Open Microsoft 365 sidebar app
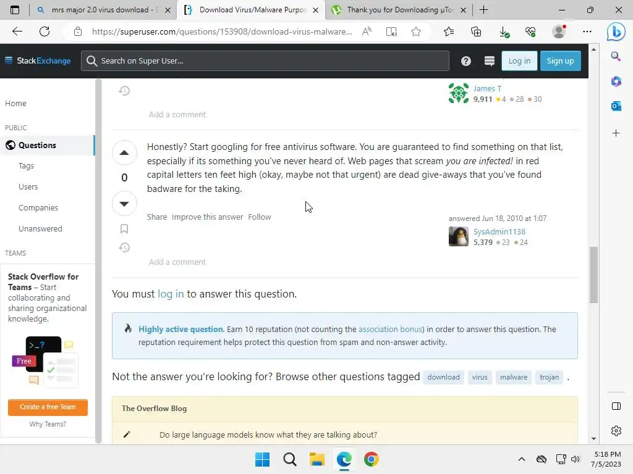Image resolution: width=633 pixels, height=474 pixels. [x=616, y=81]
